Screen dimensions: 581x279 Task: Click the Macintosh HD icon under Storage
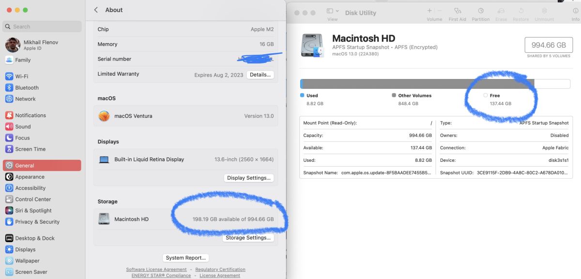tap(104, 219)
